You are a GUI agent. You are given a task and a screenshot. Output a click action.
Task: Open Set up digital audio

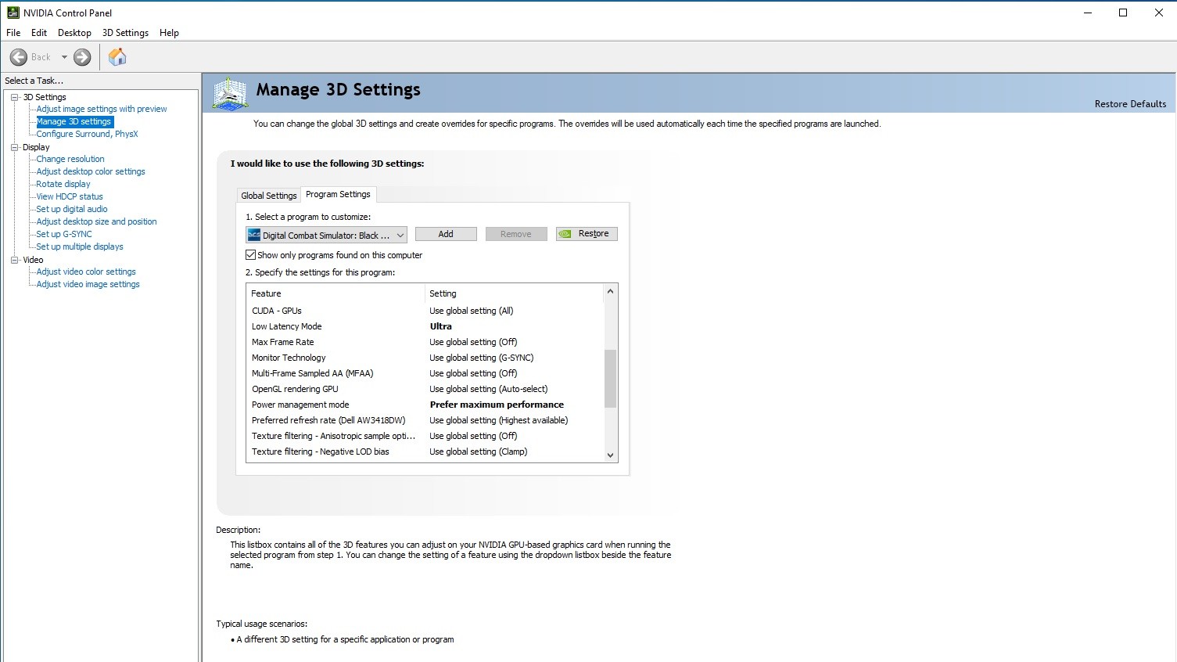coord(72,209)
